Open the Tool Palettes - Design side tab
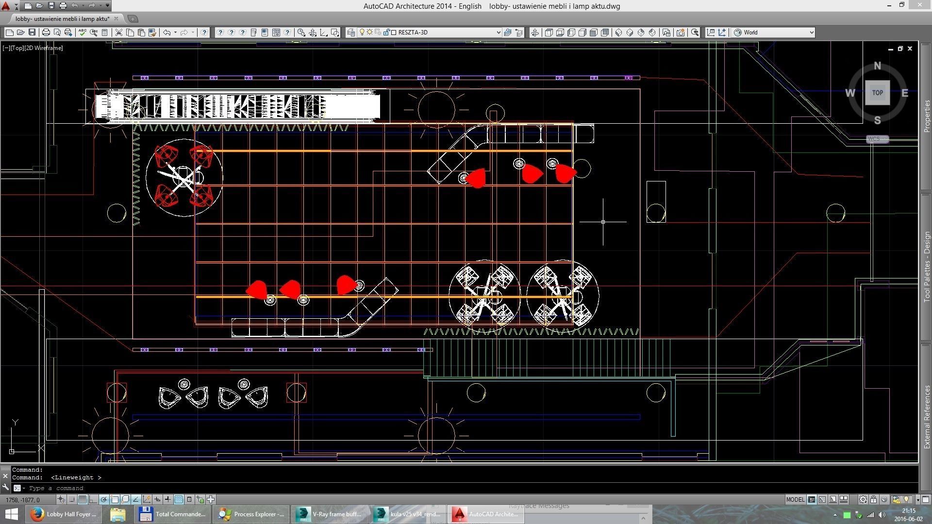This screenshot has height=524, width=932. click(927, 267)
